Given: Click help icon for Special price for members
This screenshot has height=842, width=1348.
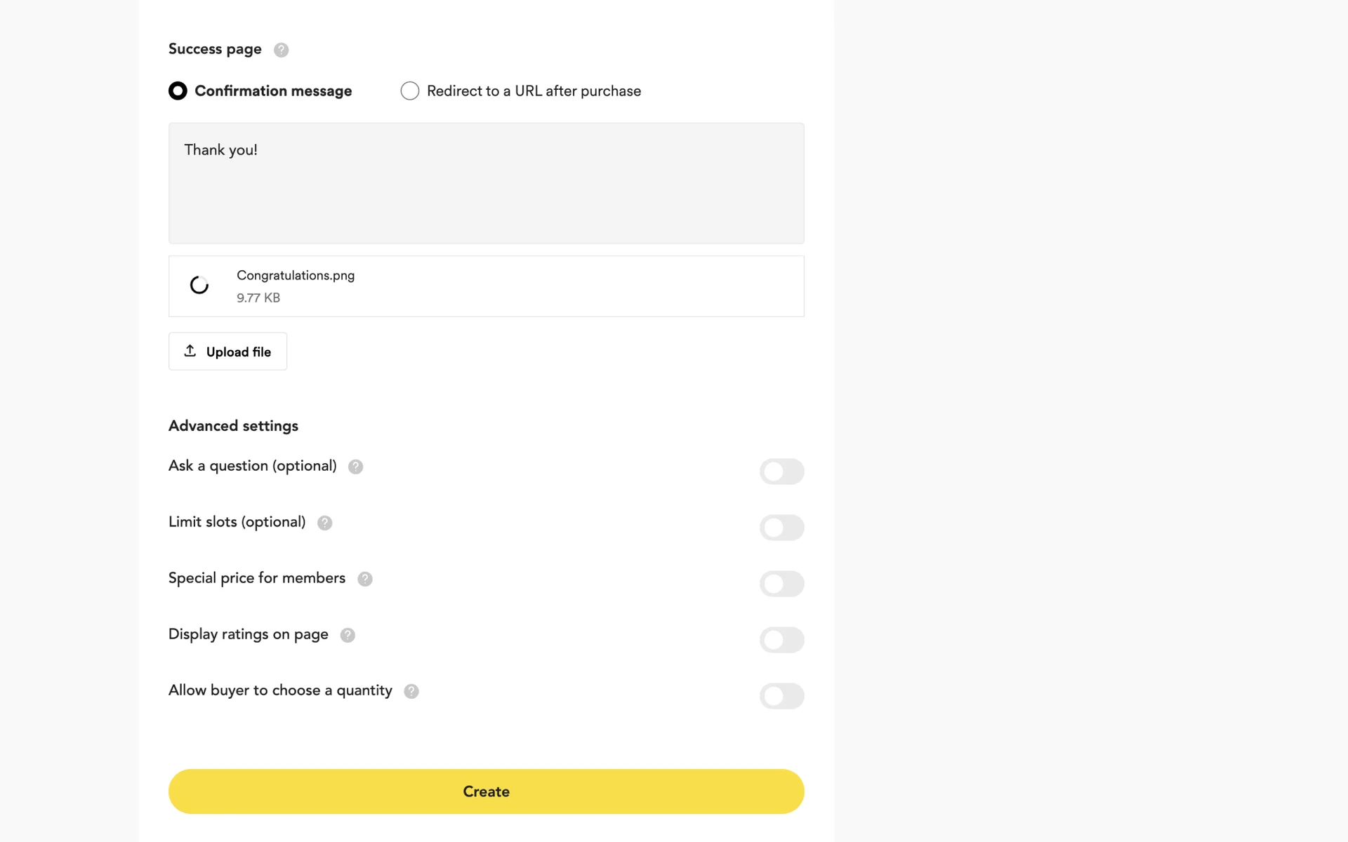Looking at the screenshot, I should pos(365,579).
